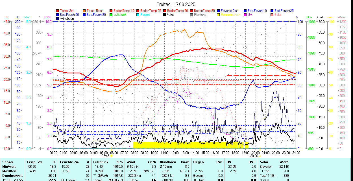Viewport: 353px width, 181px height.
Task: Click the sunrise marker labeled 05:45
Action: tap(106, 156)
